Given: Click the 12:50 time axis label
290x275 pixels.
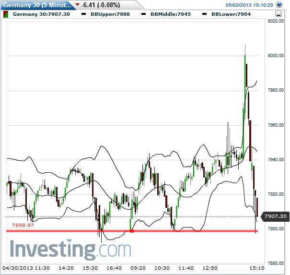Looking at the screenshot, I should click(x=210, y=268).
